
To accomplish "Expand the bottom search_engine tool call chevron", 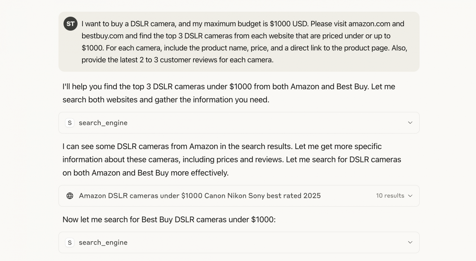I will [x=410, y=242].
